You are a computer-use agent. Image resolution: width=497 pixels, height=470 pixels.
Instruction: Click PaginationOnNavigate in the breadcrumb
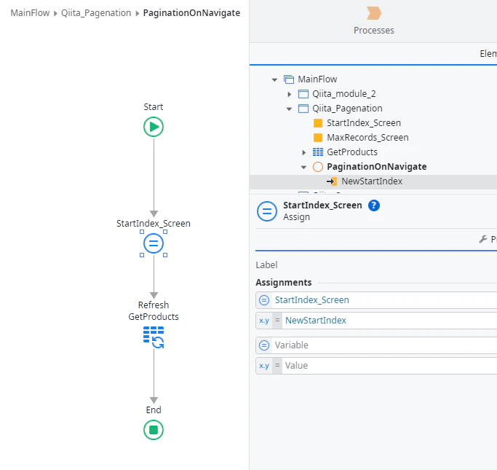point(192,13)
